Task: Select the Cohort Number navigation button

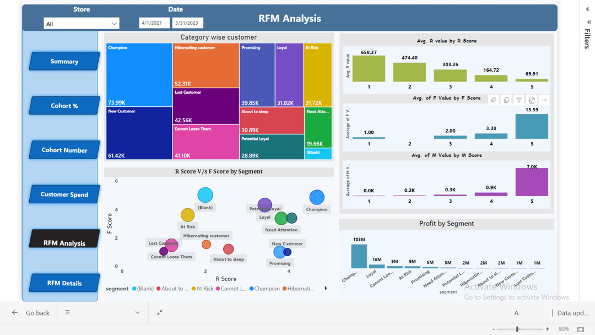Action: pyautogui.click(x=63, y=150)
